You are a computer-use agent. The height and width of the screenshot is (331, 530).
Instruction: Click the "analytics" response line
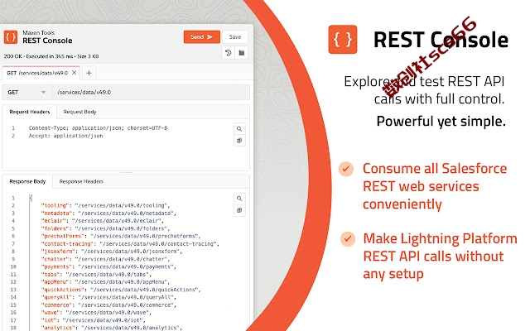click(x=112, y=328)
